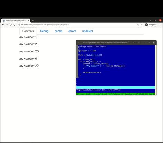Click the green tmux status bar
The height and width of the screenshot is (143, 163).
tap(116, 94)
